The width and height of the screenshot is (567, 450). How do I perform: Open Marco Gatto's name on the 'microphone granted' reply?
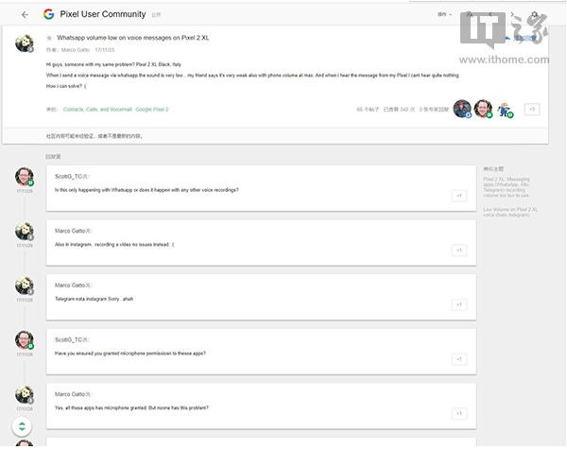(70, 394)
